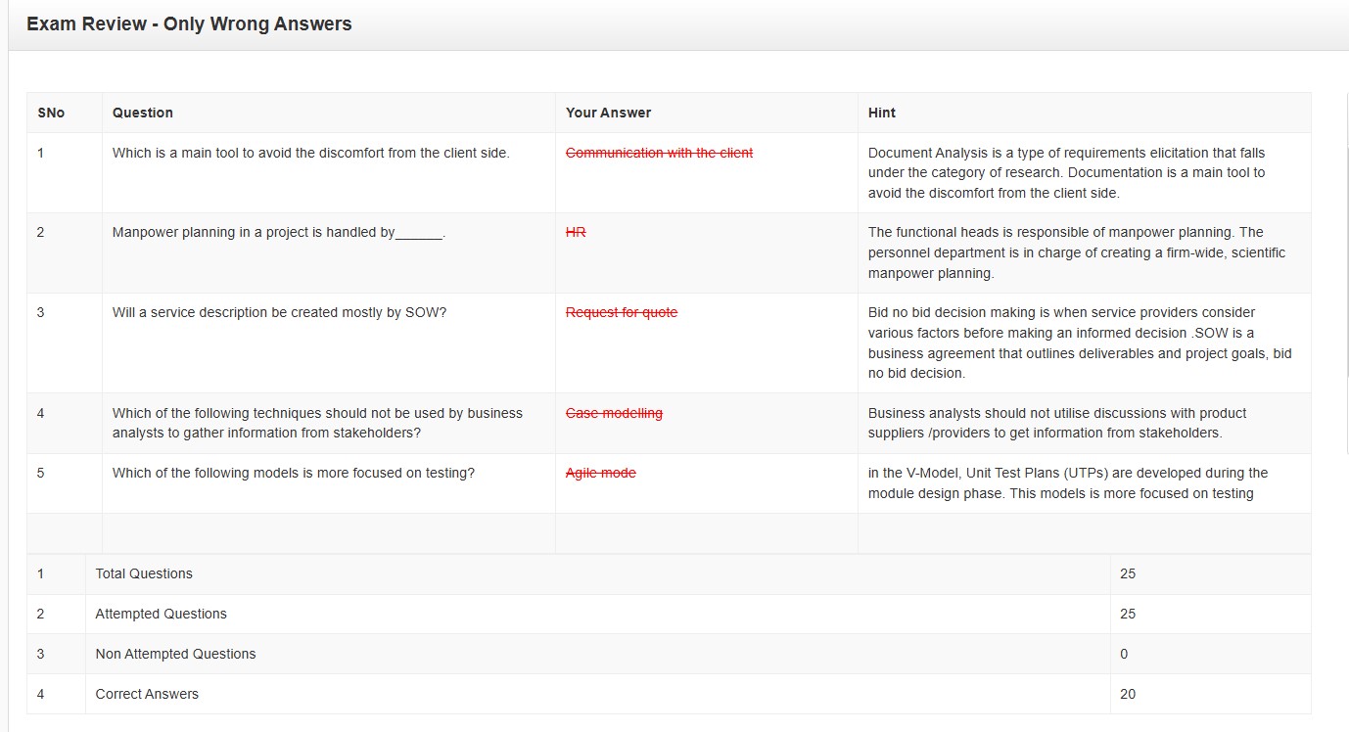Viewport: 1349px width, 732px height.
Task: Select the struck-through 'Communication with the client' answer
Action: pos(659,153)
